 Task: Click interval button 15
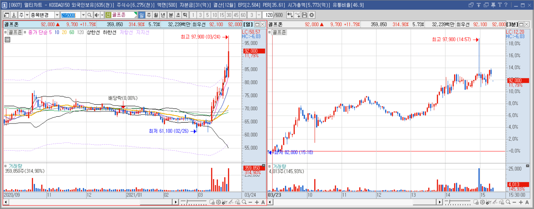[x=222, y=15]
